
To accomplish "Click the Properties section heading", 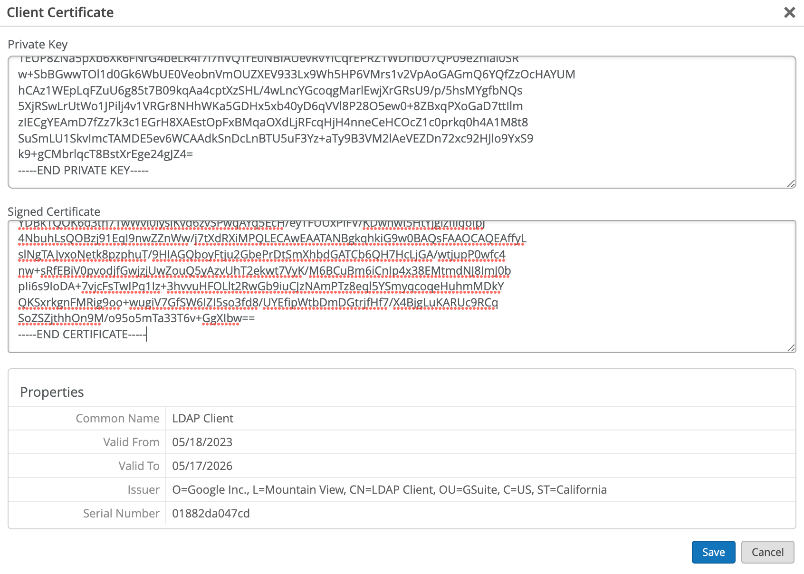I will (x=52, y=392).
